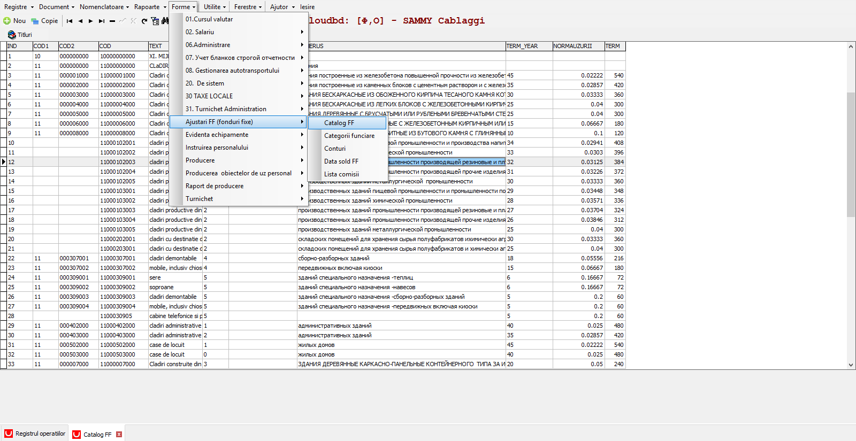Click the delete record minus icon
Image resolution: width=856 pixels, height=441 pixels.
click(x=112, y=21)
